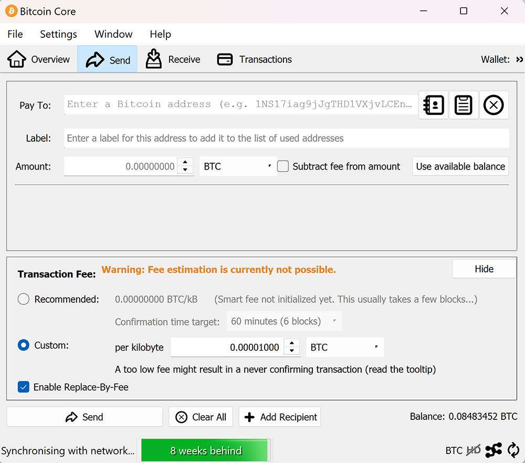525x463 pixels.
Task: Open the Confirmation time target dropdown
Action: pyautogui.click(x=283, y=322)
